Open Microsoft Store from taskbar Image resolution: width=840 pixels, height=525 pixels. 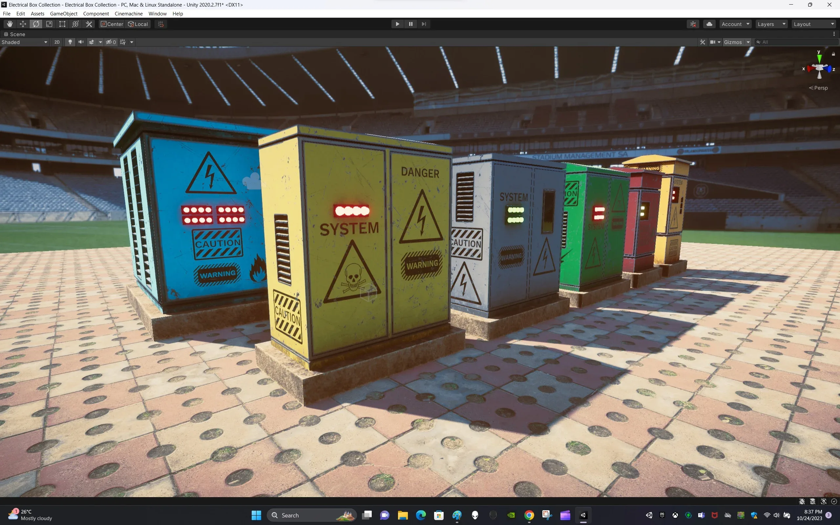tap(439, 515)
